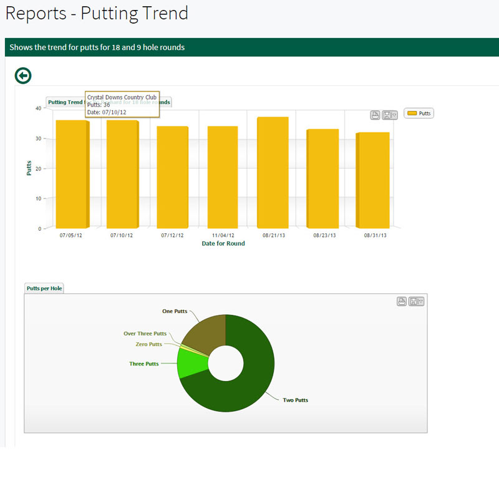Screen dimensions: 499x499
Task: Click the yellow Putts legend color swatch
Action: pyautogui.click(x=412, y=114)
